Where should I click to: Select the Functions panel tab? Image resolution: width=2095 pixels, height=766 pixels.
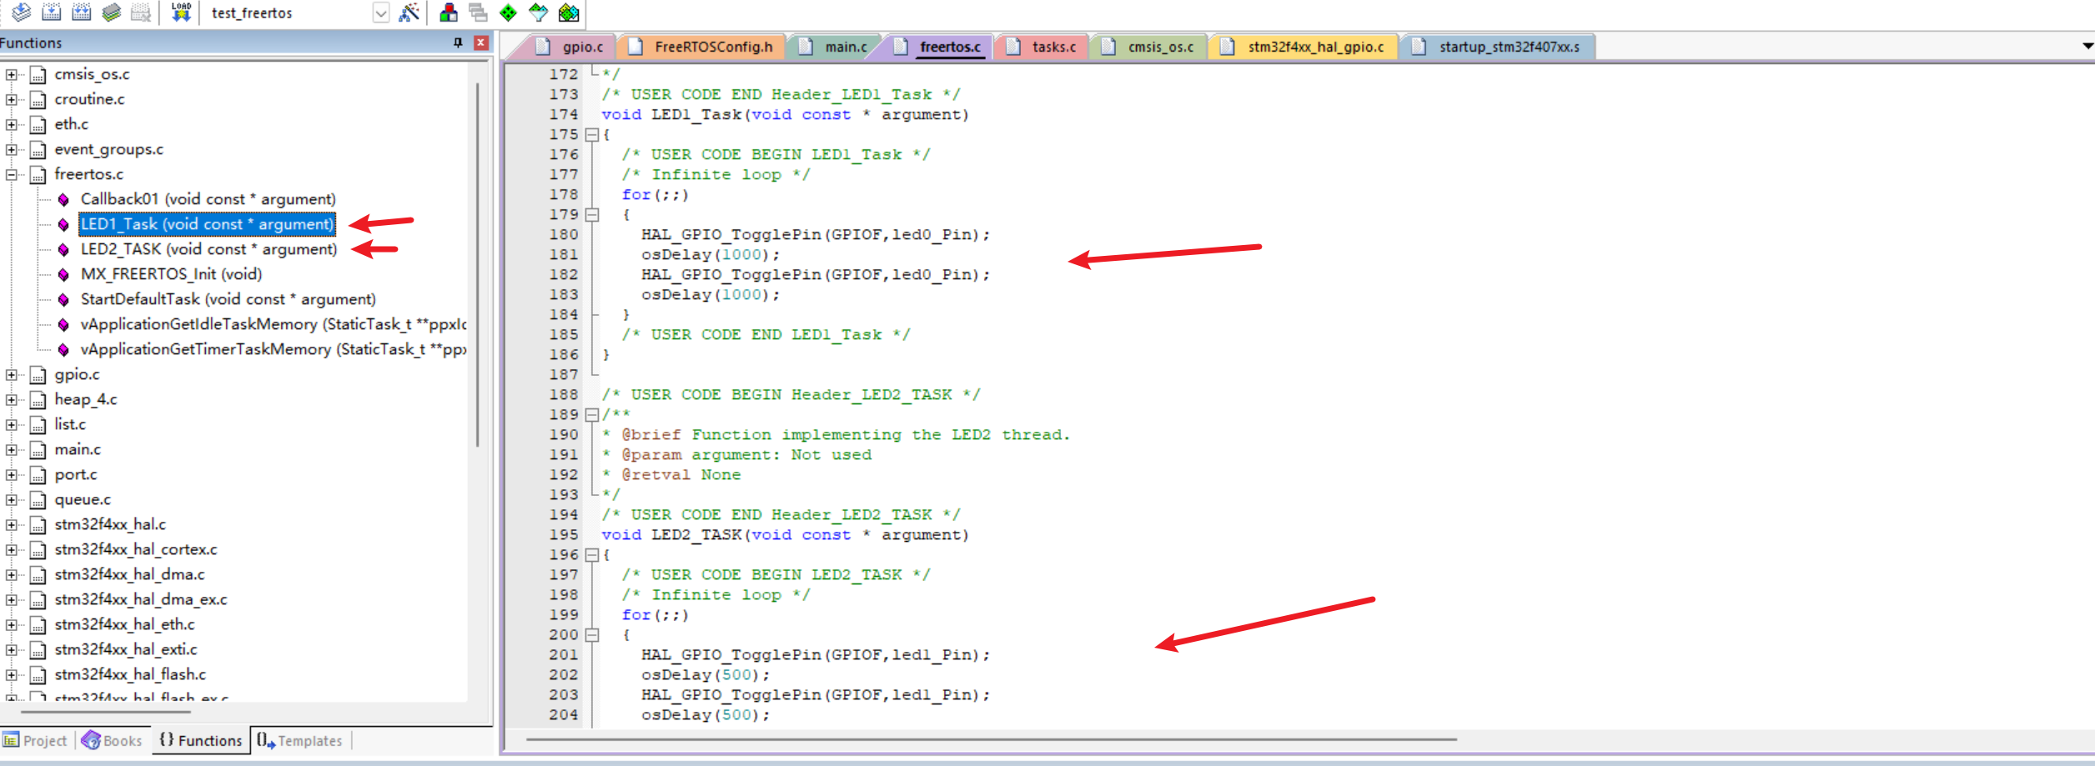(x=201, y=740)
